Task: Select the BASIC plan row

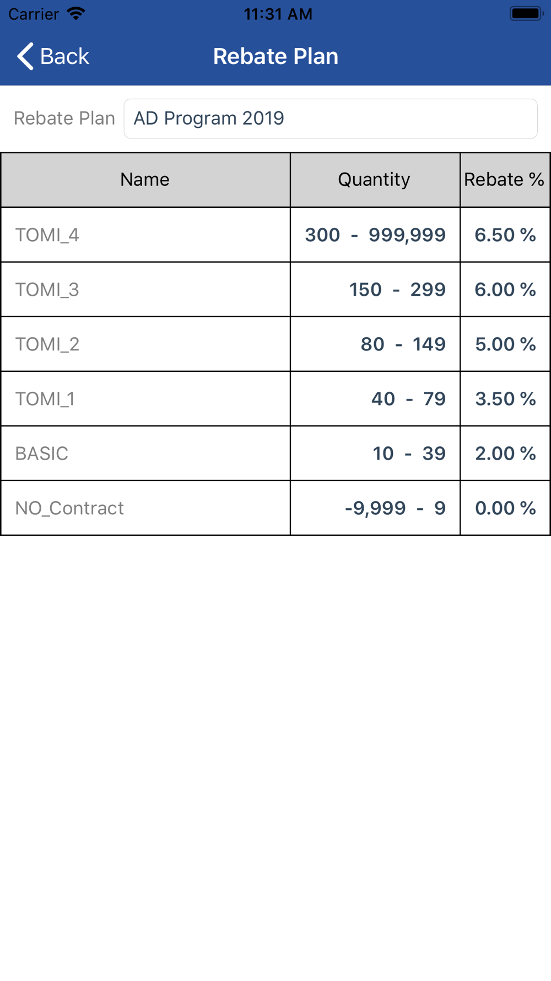Action: tap(275, 453)
